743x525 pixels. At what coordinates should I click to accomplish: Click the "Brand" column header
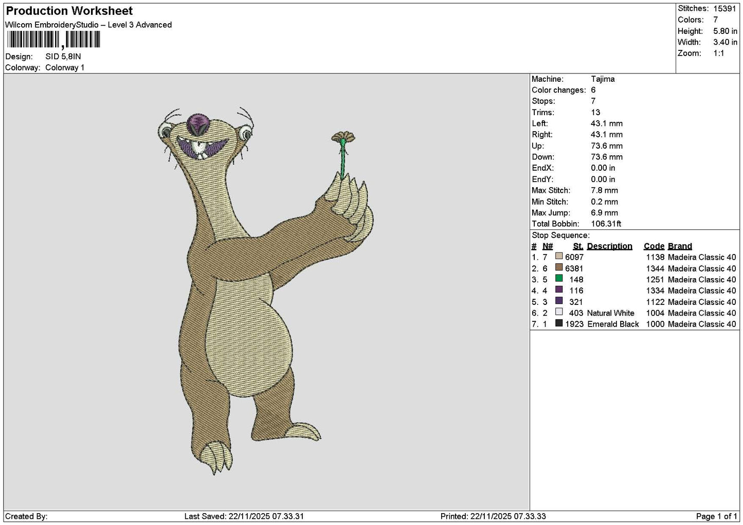pyautogui.click(x=680, y=246)
